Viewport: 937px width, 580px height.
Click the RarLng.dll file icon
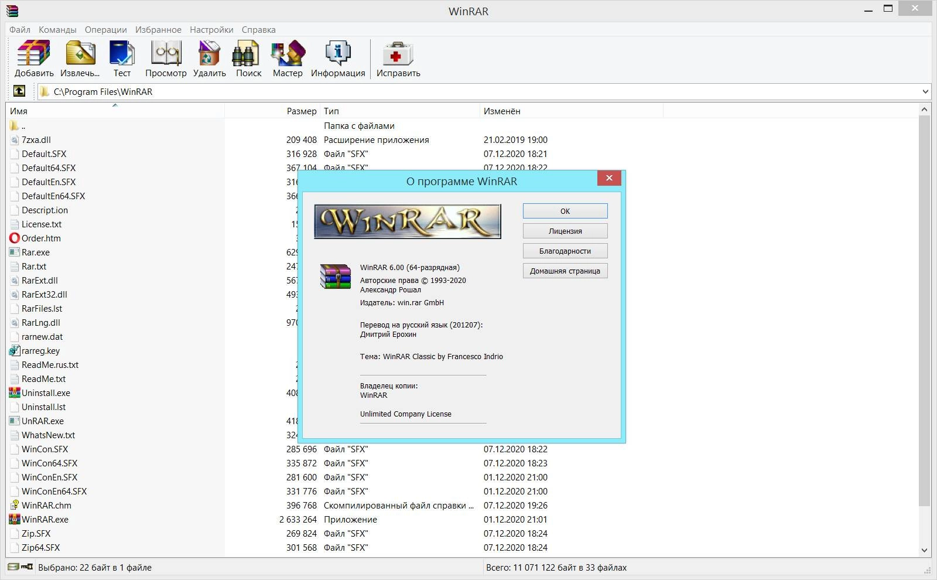tap(15, 322)
